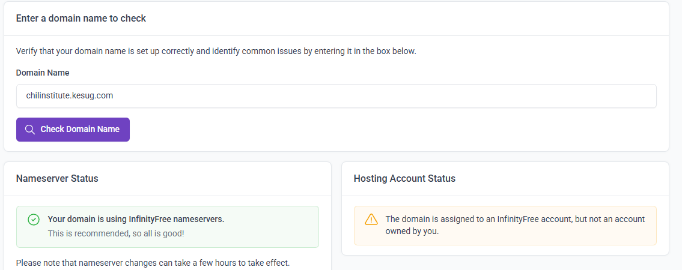Click the orange warning triangle icon
Screen dimensions: 682x270
(x=371, y=220)
